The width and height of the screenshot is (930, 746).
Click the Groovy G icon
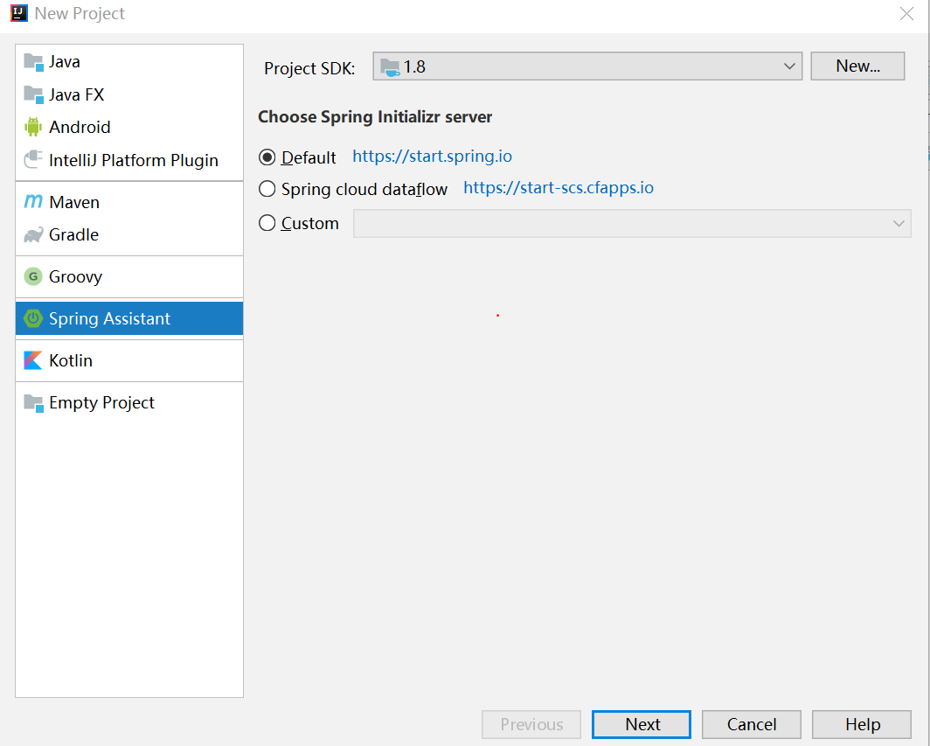(33, 276)
